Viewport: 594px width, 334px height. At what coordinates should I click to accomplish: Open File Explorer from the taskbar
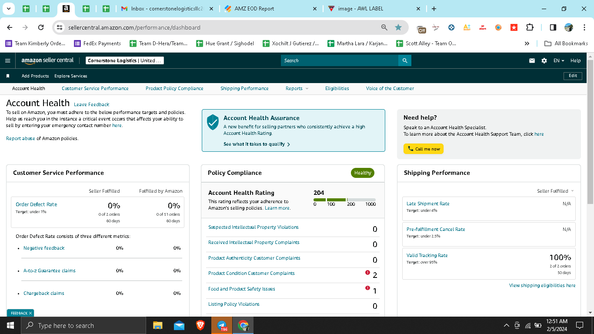(x=157, y=325)
